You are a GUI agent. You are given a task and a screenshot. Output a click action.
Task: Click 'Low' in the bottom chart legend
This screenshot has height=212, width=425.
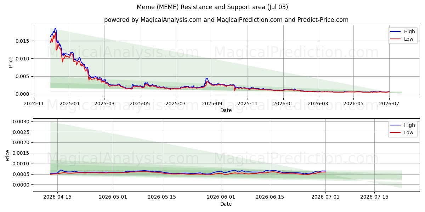(409, 132)
